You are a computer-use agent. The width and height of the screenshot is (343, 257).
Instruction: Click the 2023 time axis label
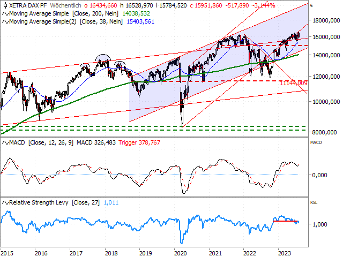(x=285, y=253)
